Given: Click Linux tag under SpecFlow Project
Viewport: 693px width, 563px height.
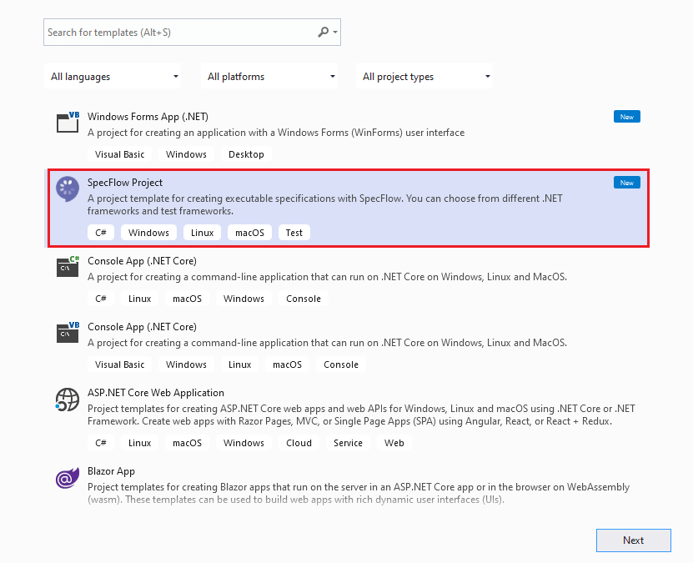Looking at the screenshot, I should (x=202, y=233).
